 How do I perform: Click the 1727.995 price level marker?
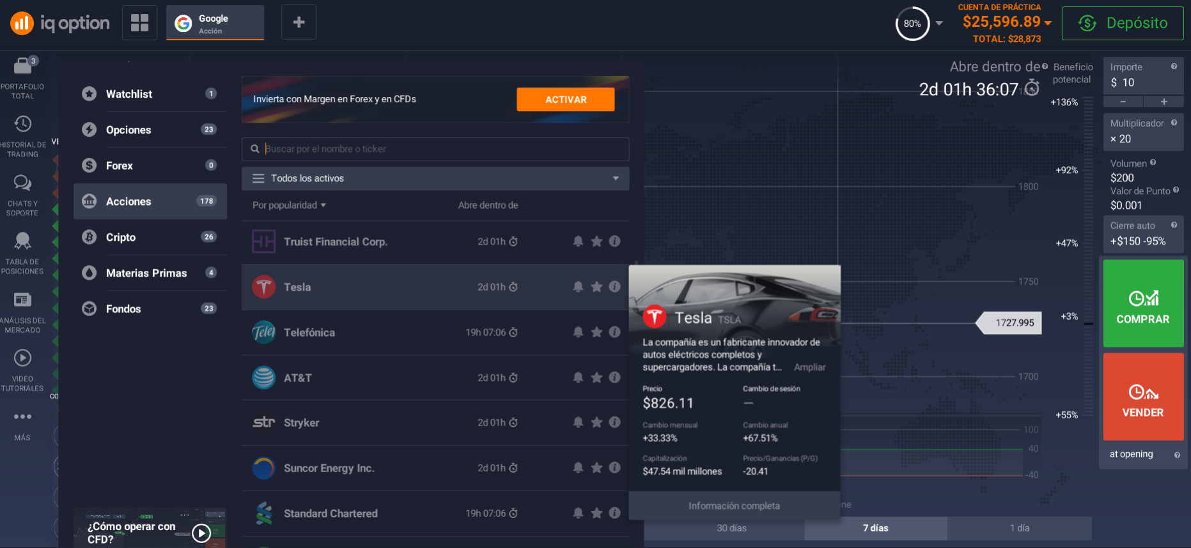coord(1009,323)
